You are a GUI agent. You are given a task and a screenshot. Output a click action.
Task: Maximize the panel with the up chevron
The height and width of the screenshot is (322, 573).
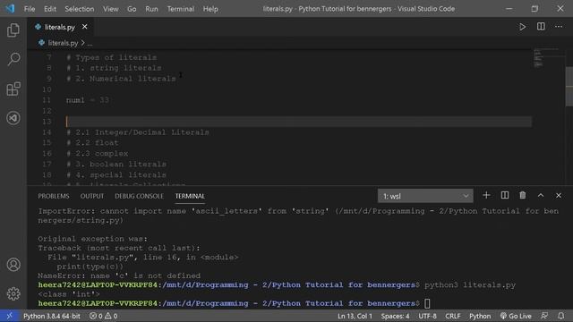coord(541,195)
